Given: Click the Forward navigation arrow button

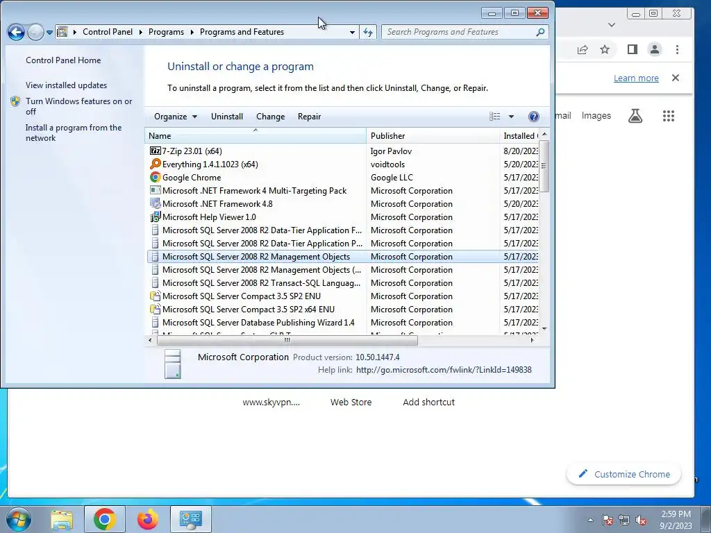Looking at the screenshot, I should pos(35,32).
